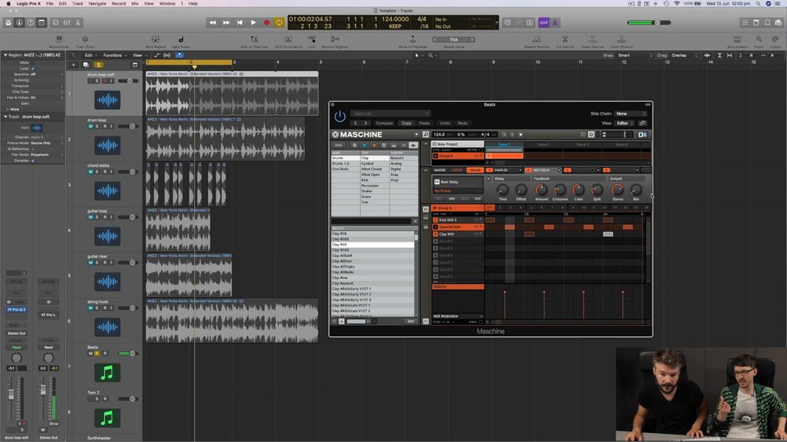Image resolution: width=787 pixels, height=442 pixels.
Task: Click the Track Zoom icon
Action: pyautogui.click(x=84, y=39)
